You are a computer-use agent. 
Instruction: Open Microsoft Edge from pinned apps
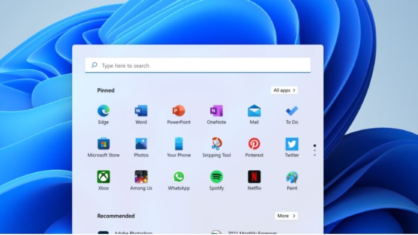tap(104, 112)
